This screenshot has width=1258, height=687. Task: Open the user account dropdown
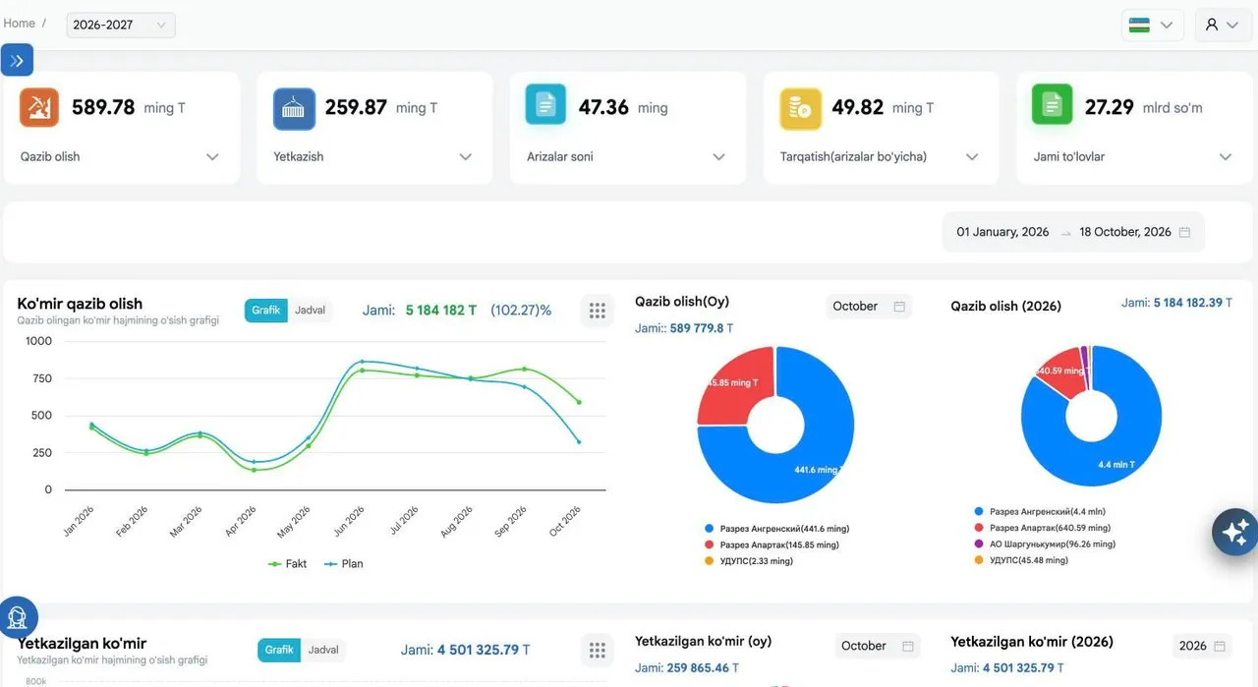1224,25
